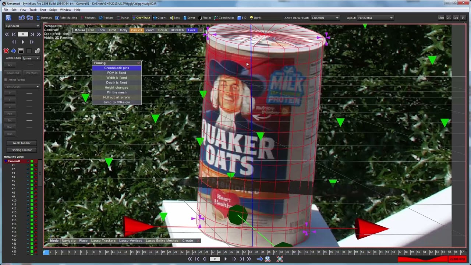Click the Pinning Toolbar button
Viewport: 471px width, 265px height.
pyautogui.click(x=22, y=150)
